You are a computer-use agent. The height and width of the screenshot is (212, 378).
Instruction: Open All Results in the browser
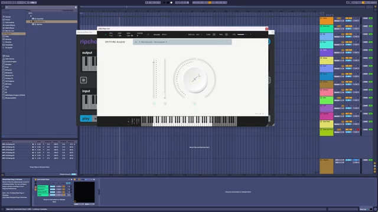point(9,48)
